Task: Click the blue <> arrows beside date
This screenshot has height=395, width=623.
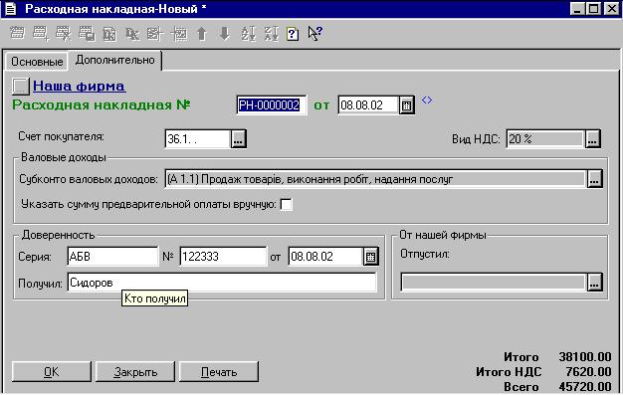Action: click(427, 99)
